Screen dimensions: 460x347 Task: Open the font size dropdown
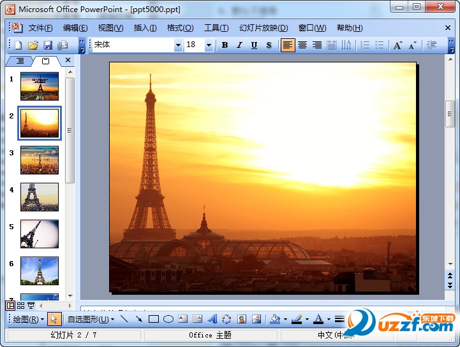coord(209,45)
